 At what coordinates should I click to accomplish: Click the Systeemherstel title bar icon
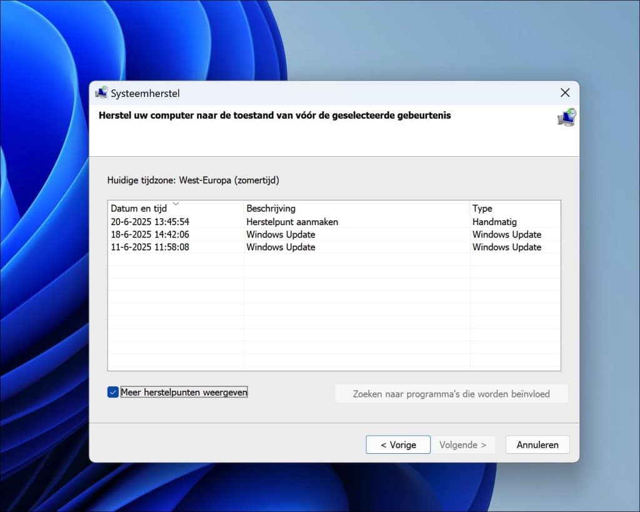pos(102,93)
